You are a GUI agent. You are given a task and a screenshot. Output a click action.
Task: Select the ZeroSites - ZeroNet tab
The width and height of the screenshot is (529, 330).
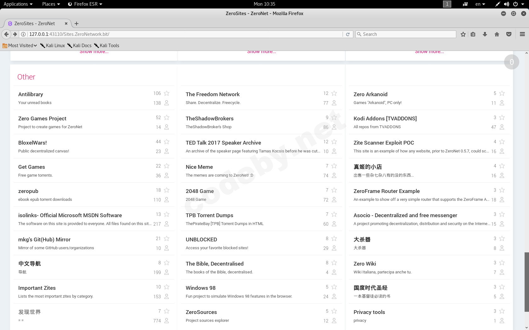click(x=35, y=23)
